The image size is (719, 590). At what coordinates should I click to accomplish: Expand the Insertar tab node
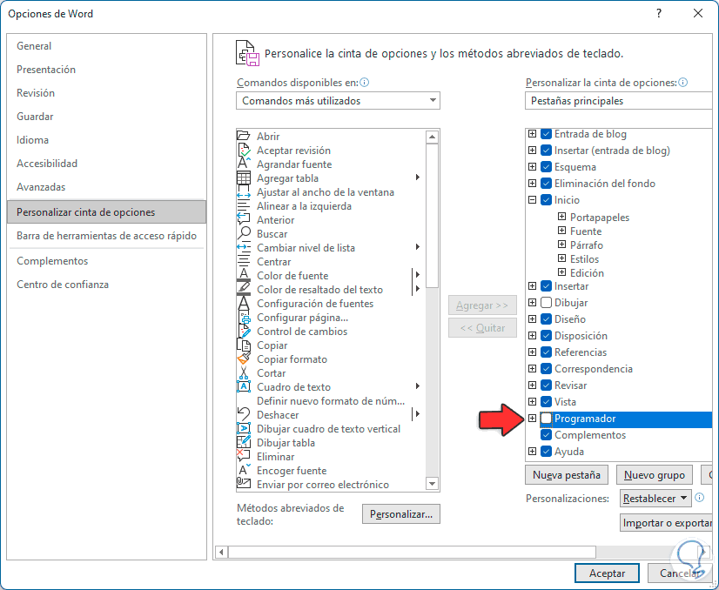point(532,286)
